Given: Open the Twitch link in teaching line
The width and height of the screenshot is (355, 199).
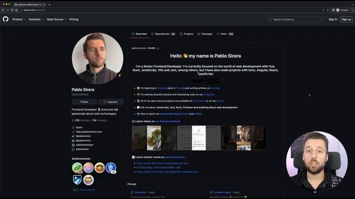Looking at the screenshot, I should click(180, 88).
